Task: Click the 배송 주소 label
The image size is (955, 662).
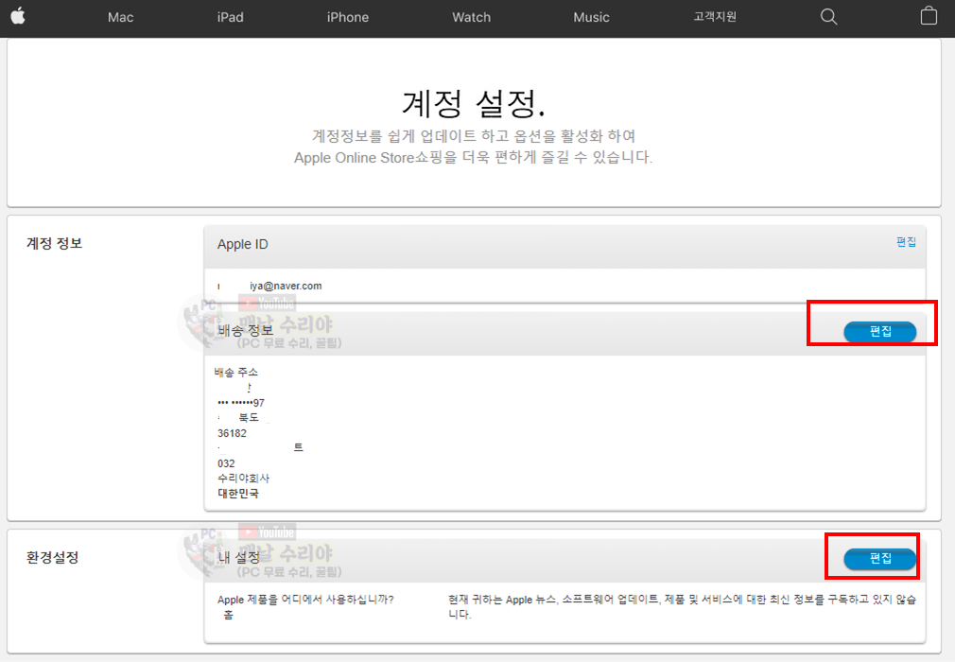Action: pyautogui.click(x=236, y=372)
